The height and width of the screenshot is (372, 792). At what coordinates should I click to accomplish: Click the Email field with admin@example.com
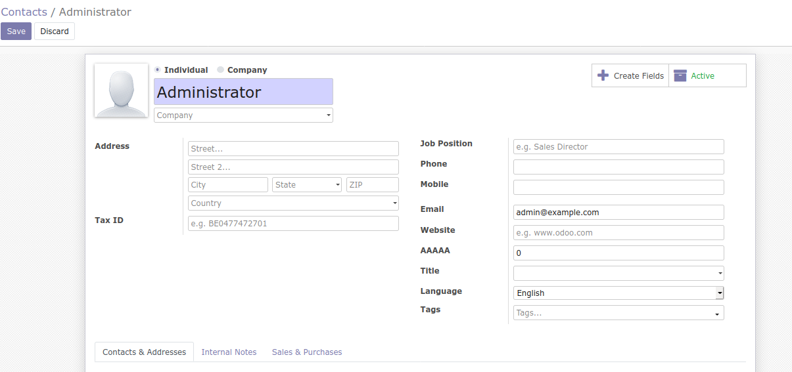[x=618, y=213]
